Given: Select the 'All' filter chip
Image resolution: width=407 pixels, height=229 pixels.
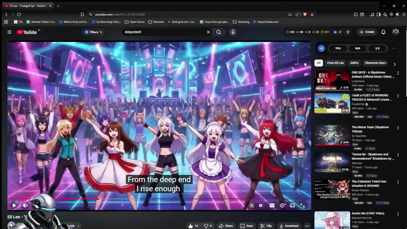Looking at the screenshot, I should click(319, 63).
